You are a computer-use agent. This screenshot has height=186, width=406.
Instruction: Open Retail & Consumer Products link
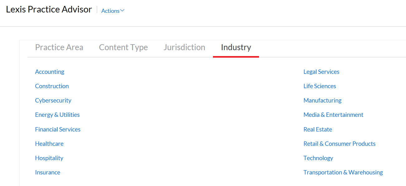[339, 144]
